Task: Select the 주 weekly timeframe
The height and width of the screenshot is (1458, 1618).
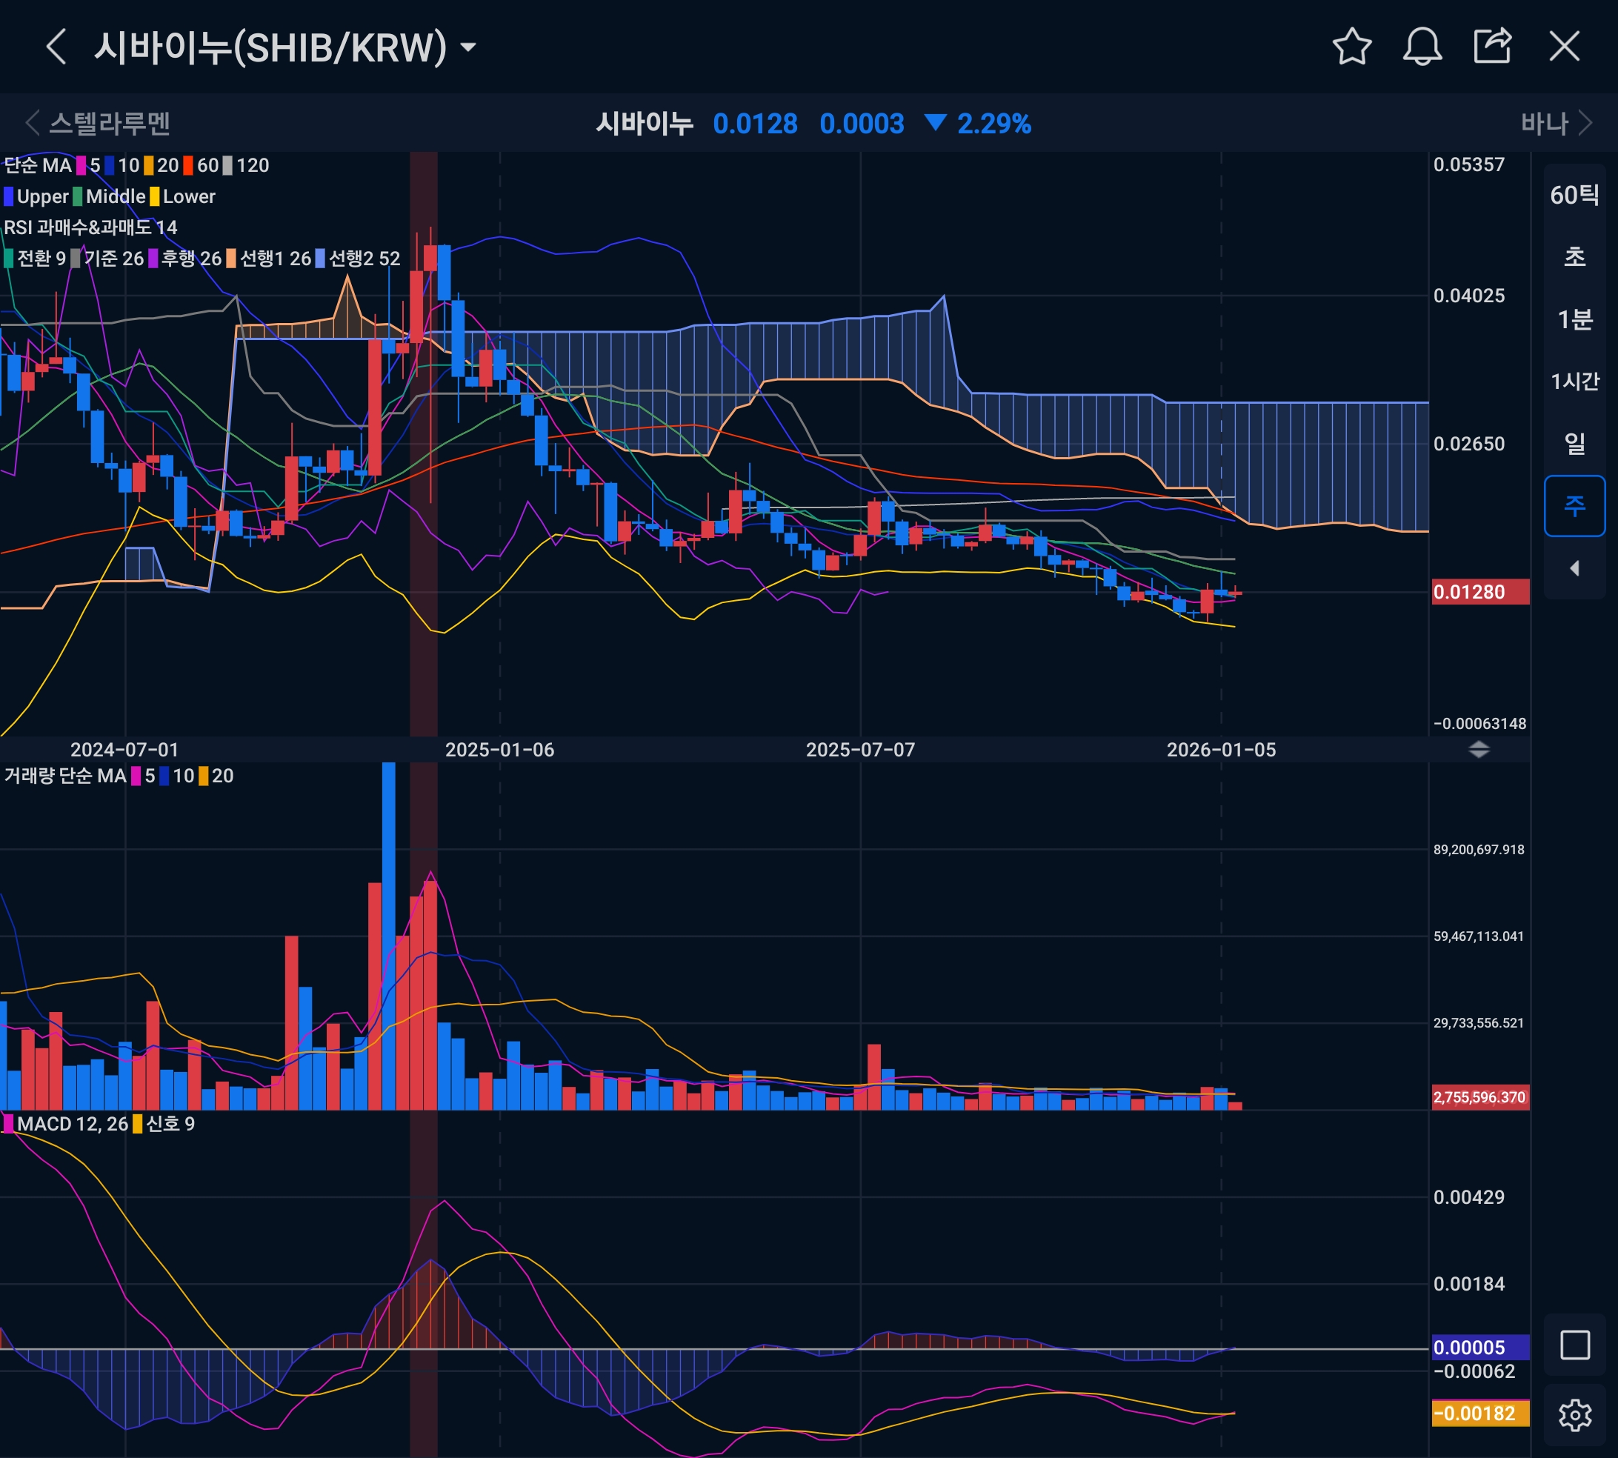Action: point(1574,505)
